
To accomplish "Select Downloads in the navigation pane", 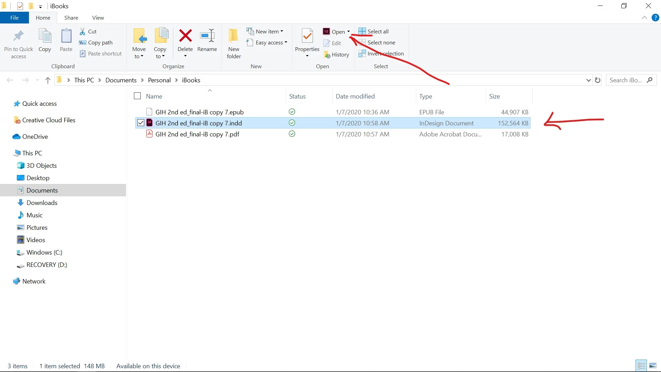I will (42, 203).
